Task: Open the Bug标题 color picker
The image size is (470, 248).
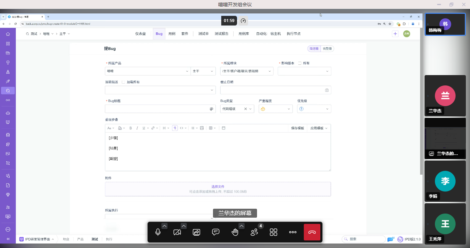Action: (x=212, y=109)
